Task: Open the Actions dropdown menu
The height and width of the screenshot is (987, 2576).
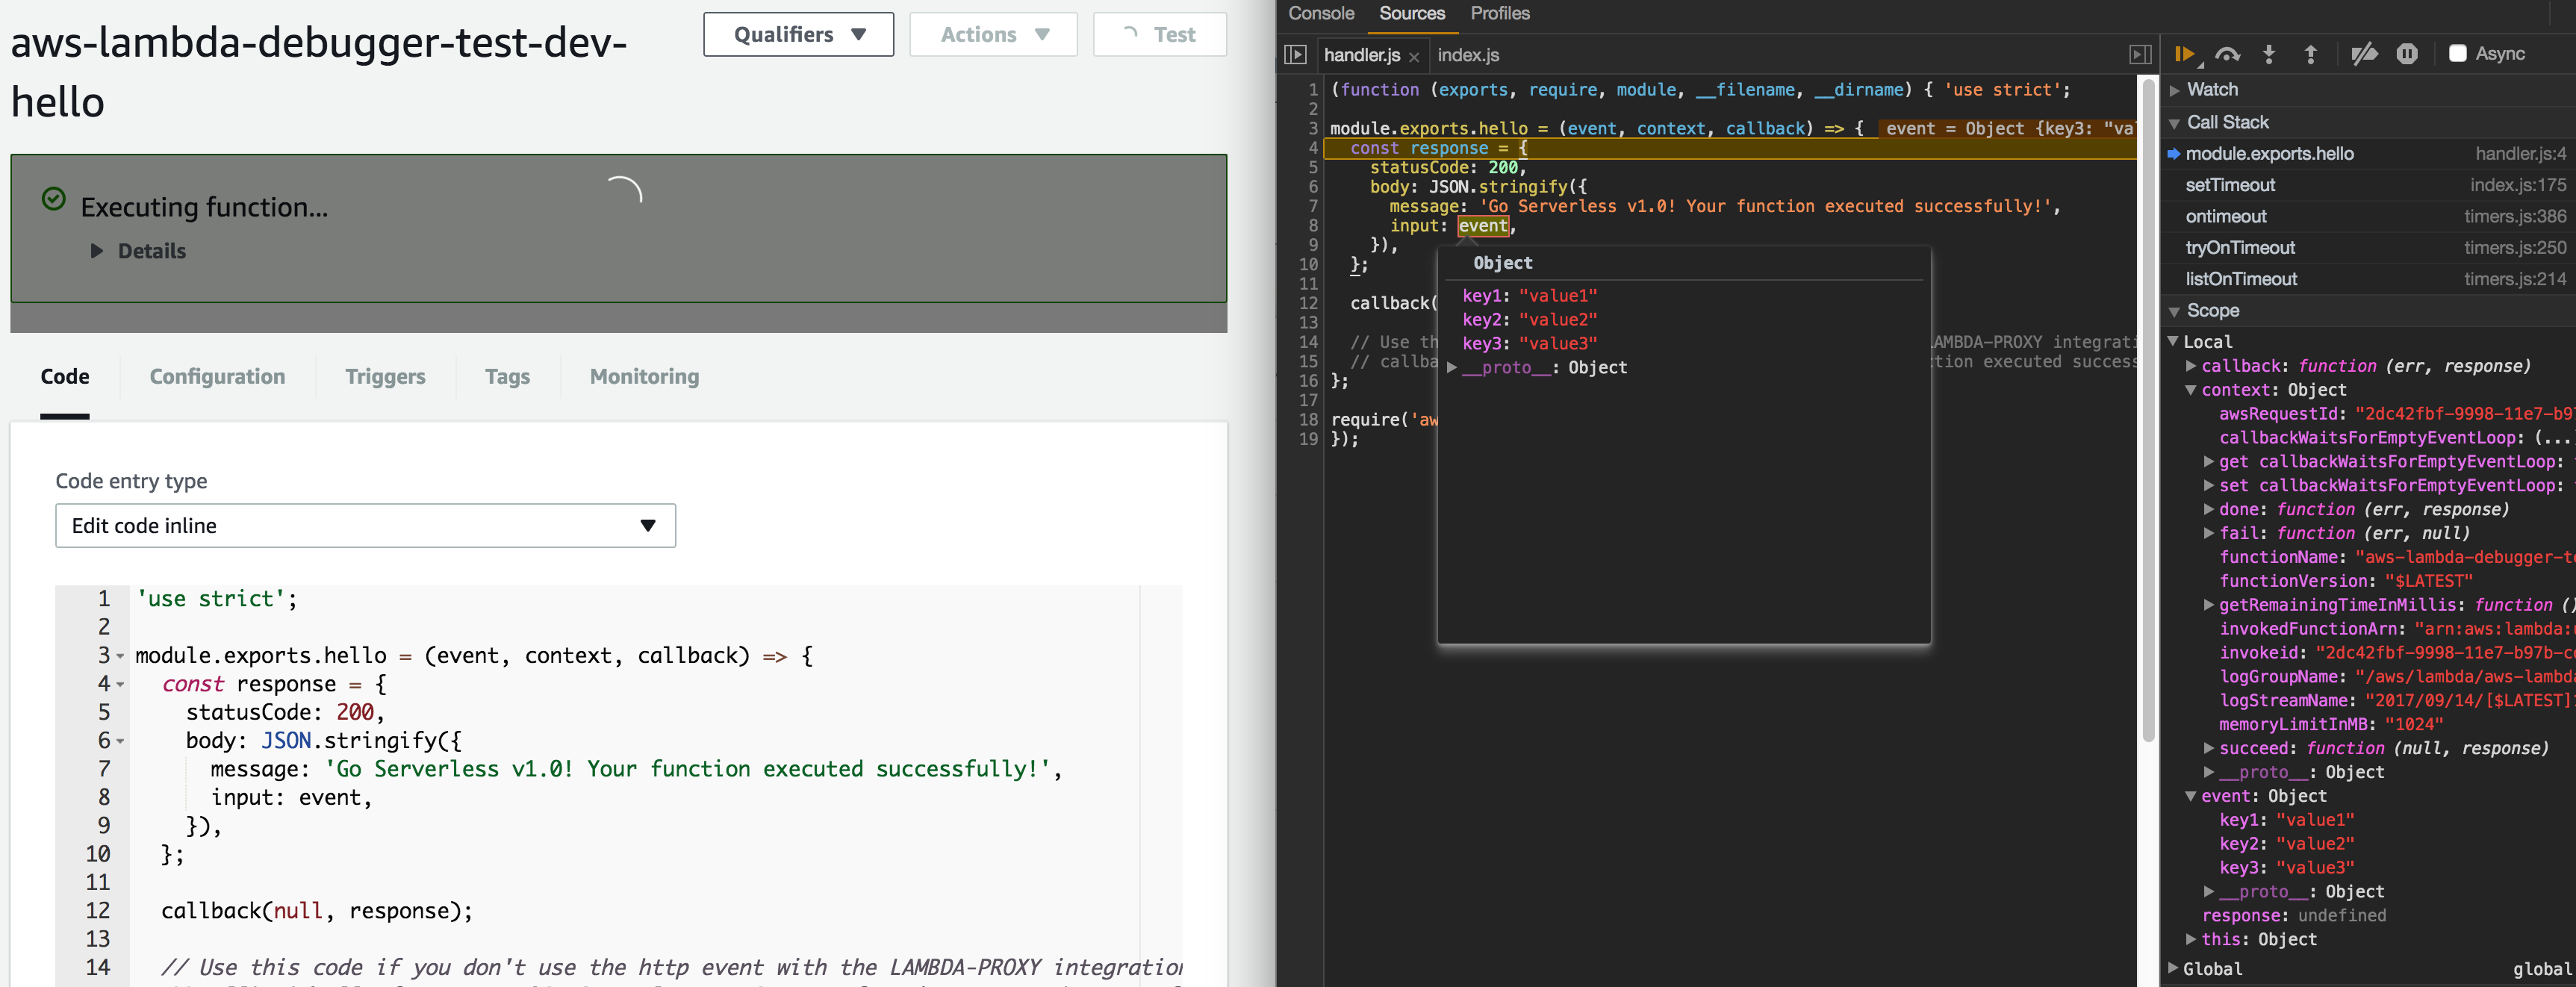Action: click(992, 33)
